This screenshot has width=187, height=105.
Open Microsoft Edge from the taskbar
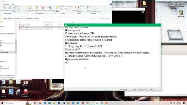pyautogui.click(x=73, y=103)
